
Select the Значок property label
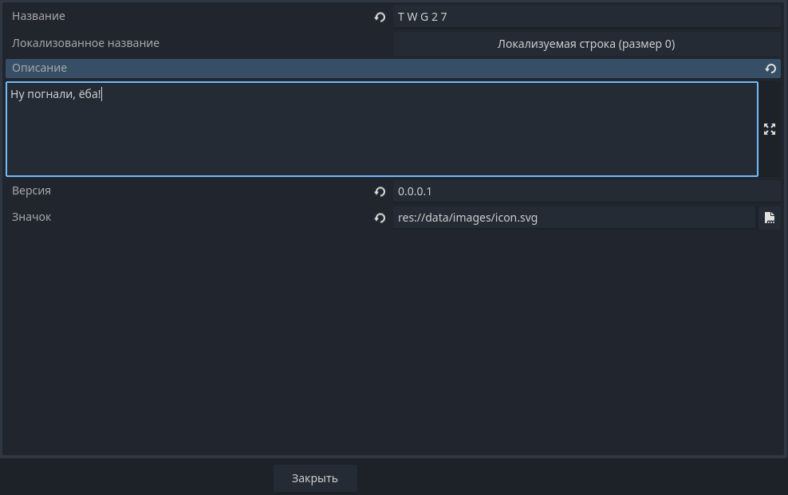pos(32,217)
